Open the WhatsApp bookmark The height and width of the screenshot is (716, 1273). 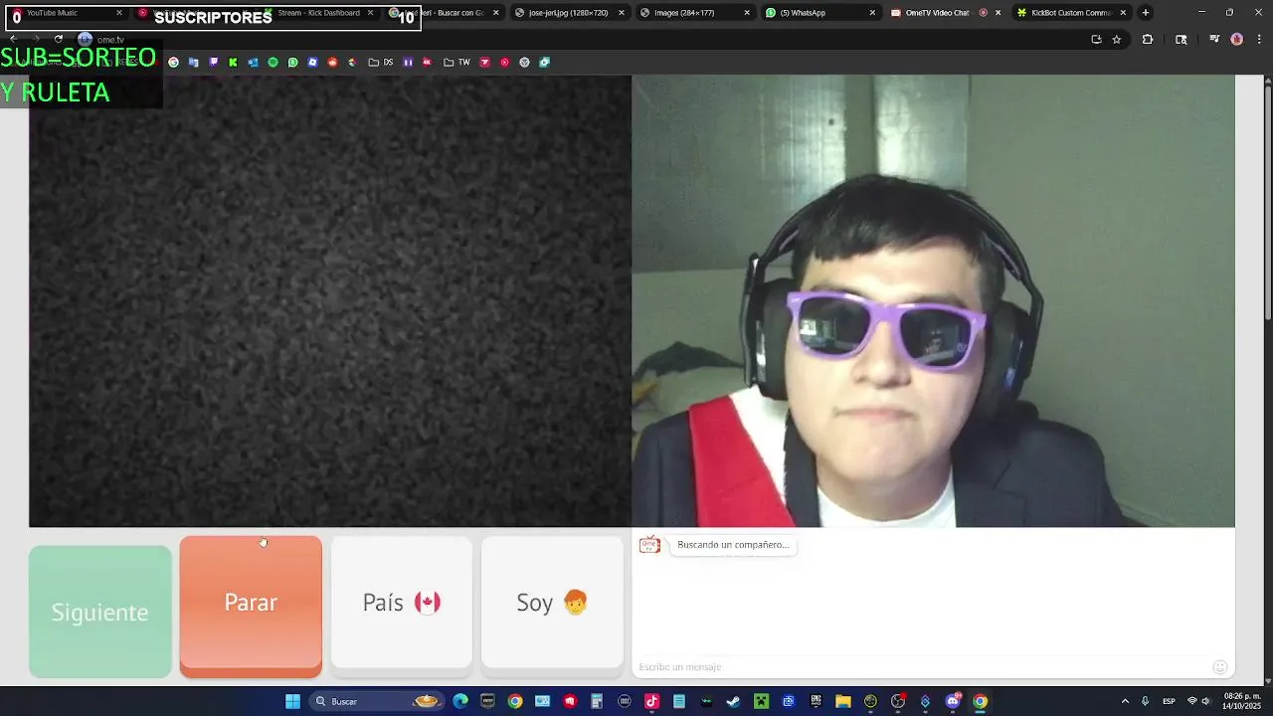coord(292,62)
